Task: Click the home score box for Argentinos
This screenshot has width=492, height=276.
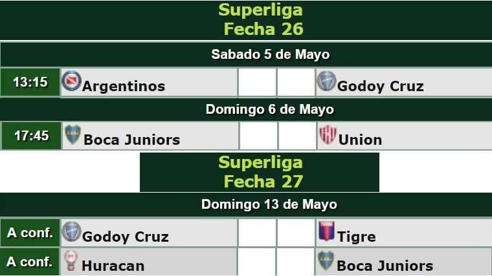Action: click(257, 83)
